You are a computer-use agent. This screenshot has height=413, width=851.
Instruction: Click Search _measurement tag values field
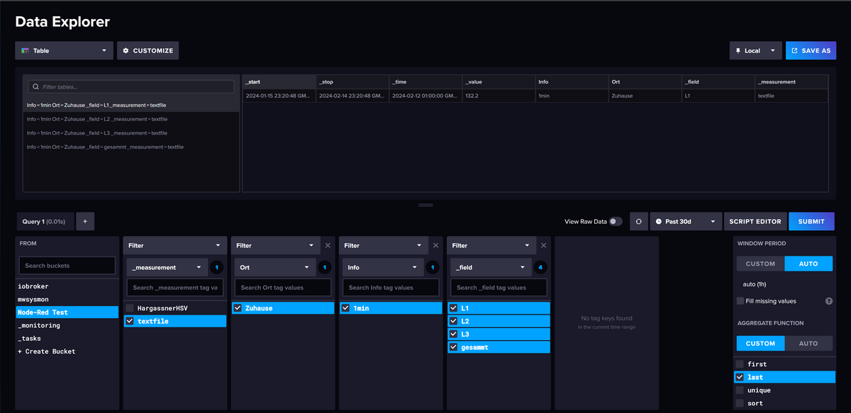click(174, 288)
